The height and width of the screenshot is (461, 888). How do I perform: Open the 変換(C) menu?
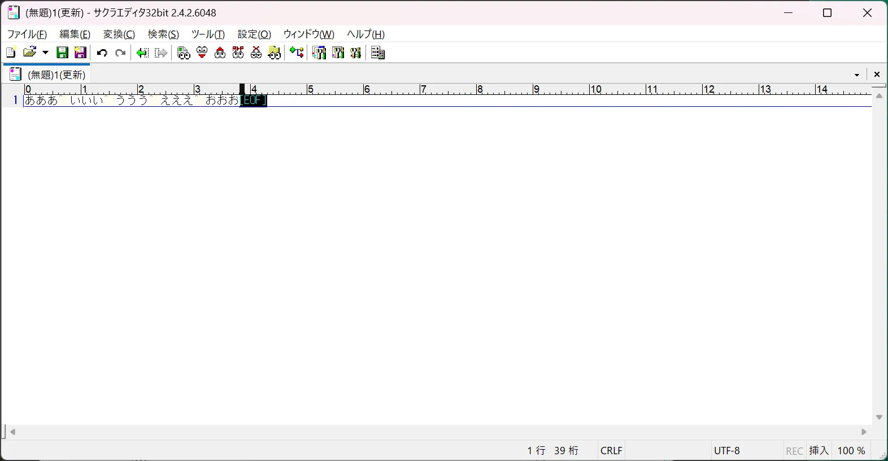tap(119, 34)
